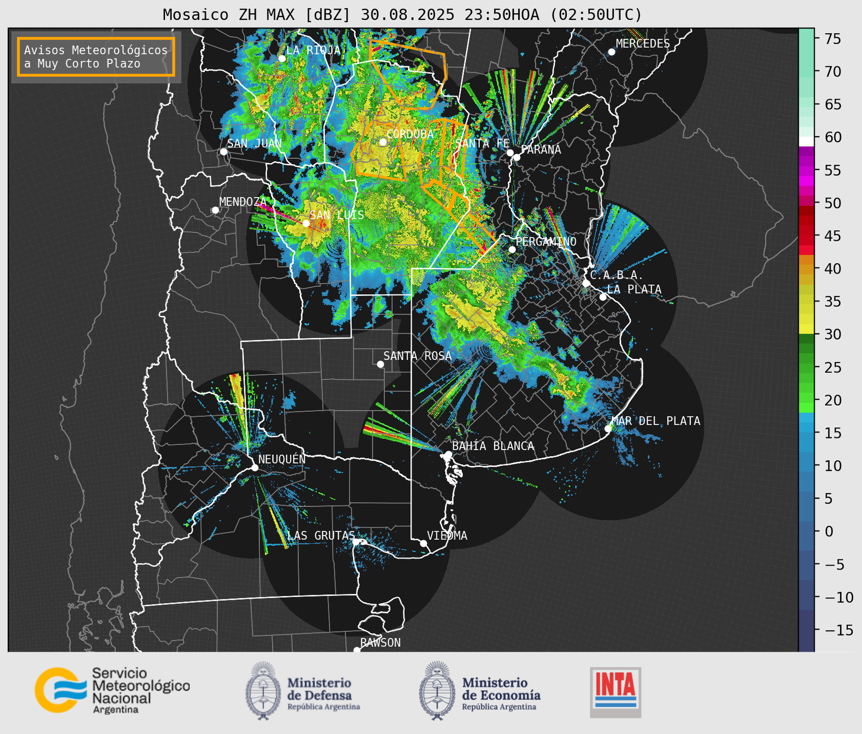The image size is (862, 734).
Task: Select the SAN JUAN city label
Action: pyautogui.click(x=254, y=143)
